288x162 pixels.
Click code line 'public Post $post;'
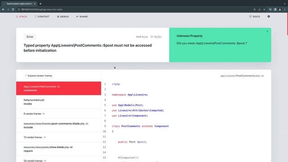[x=132, y=142]
